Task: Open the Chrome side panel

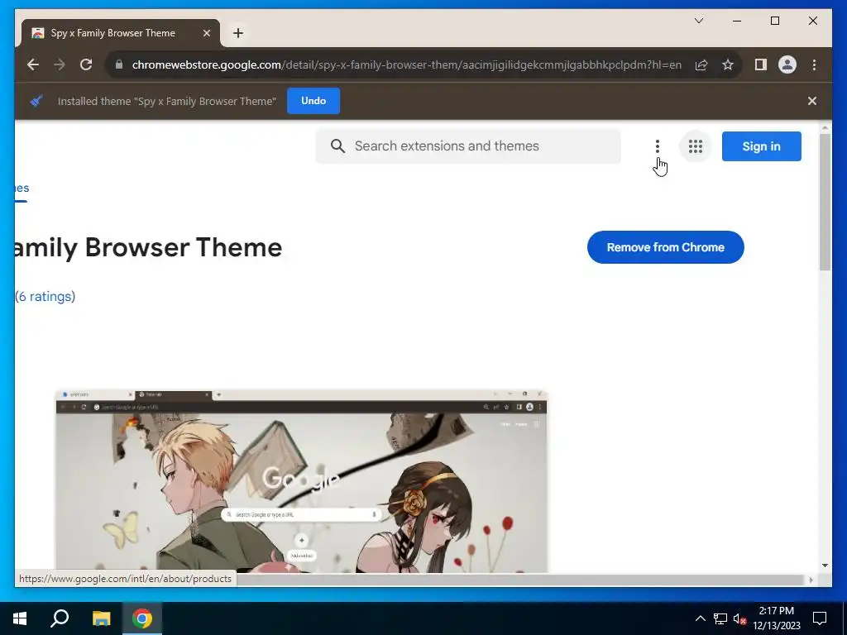Action: 761,64
